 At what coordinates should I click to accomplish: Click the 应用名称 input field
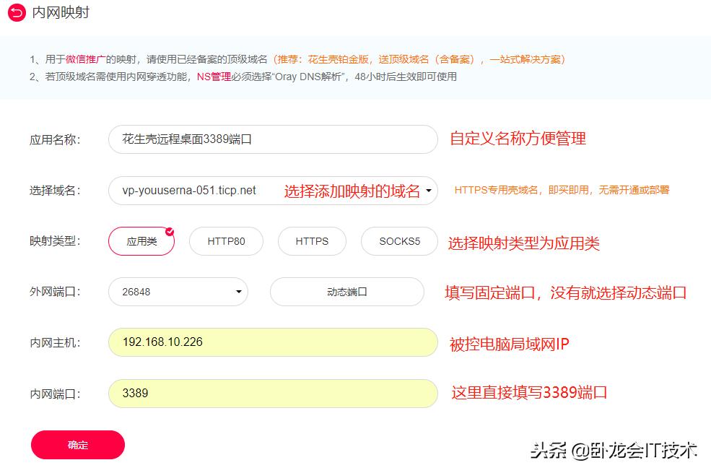tap(272, 139)
